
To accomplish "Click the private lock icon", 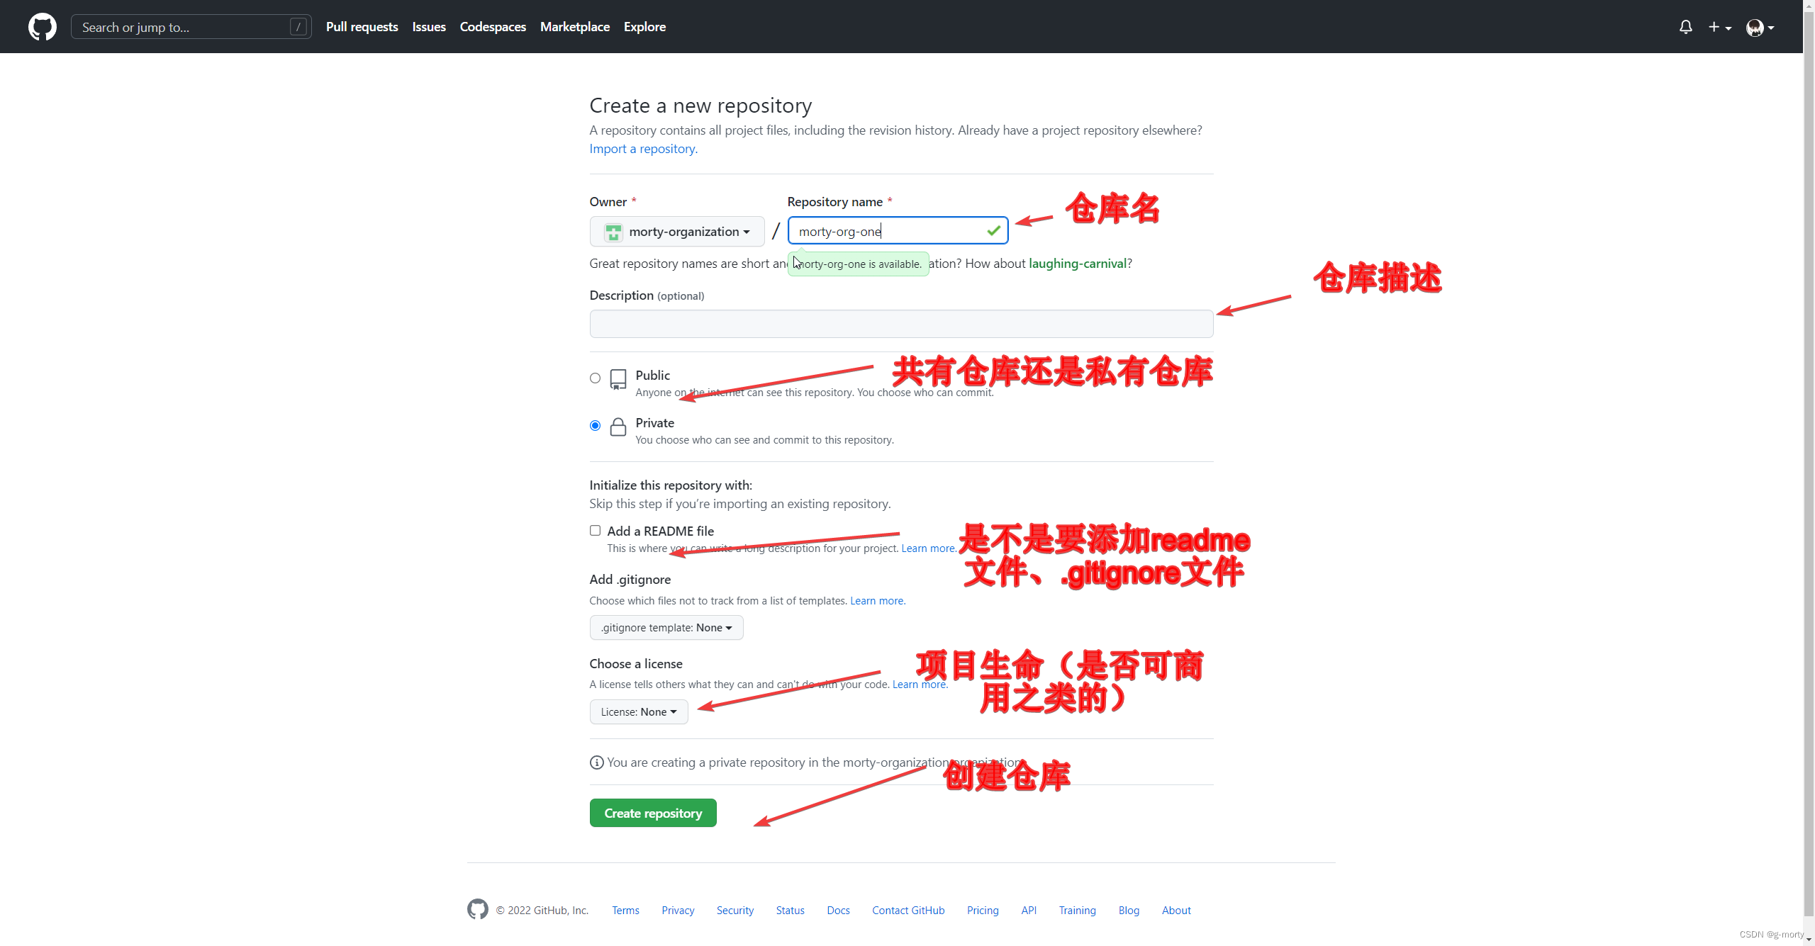I will point(618,427).
